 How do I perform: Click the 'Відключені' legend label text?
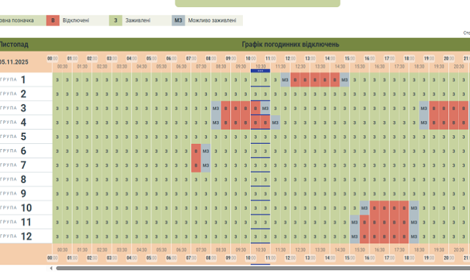(x=76, y=20)
